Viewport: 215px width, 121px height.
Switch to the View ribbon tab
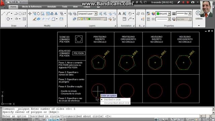tap(75, 7)
